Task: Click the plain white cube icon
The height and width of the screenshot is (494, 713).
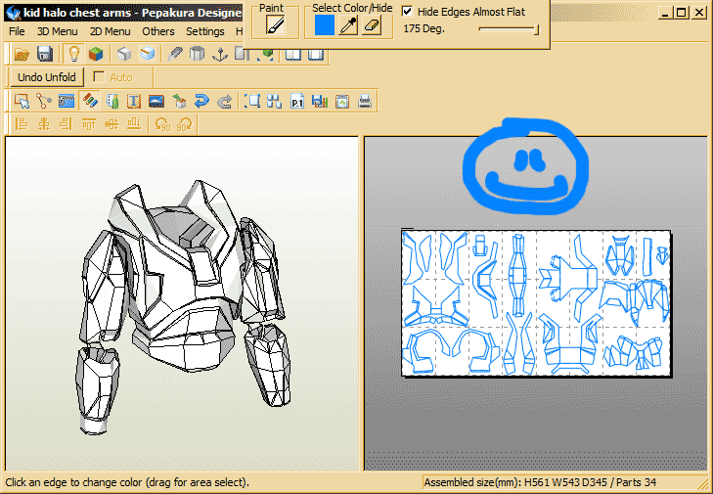Action: click(x=124, y=54)
